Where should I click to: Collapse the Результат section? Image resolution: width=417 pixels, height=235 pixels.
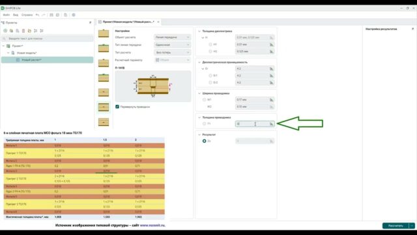(x=199, y=135)
